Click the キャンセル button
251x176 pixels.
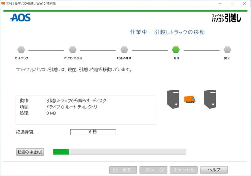click(x=184, y=170)
